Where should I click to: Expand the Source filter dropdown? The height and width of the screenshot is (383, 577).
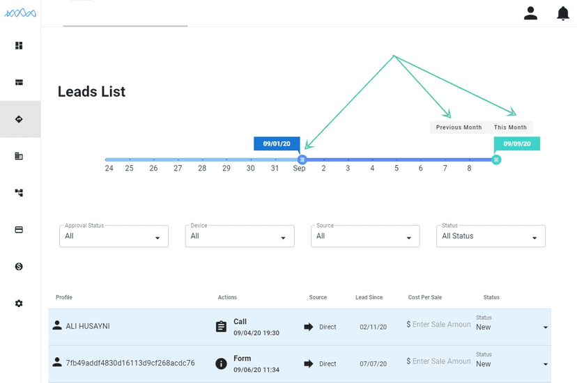(364, 236)
